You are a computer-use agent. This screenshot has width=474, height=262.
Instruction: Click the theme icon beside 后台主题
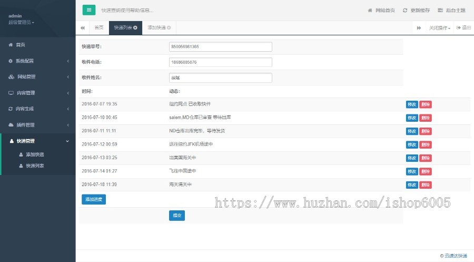[440, 11]
